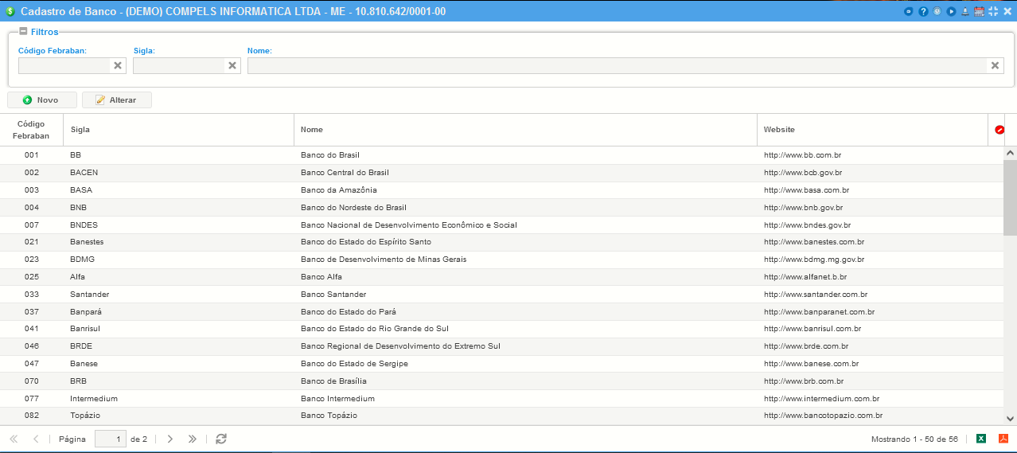Select the Banco de Brasília row

point(501,381)
